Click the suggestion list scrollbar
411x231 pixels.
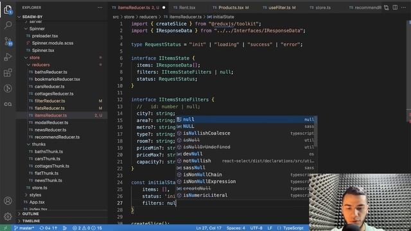pos(316,131)
